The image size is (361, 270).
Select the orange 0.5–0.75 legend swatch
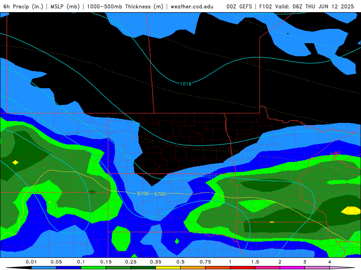pyautogui.click(x=193, y=268)
